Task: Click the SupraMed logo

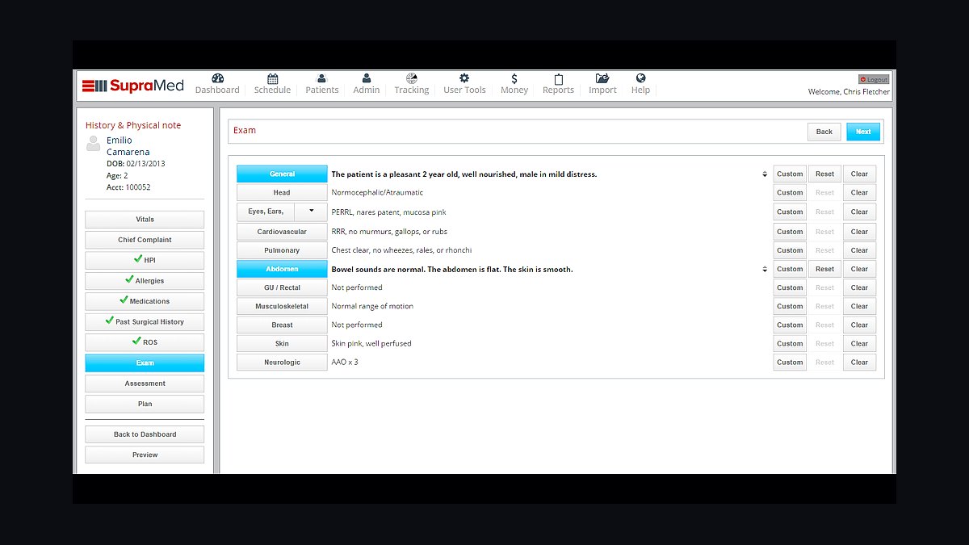Action: click(133, 86)
